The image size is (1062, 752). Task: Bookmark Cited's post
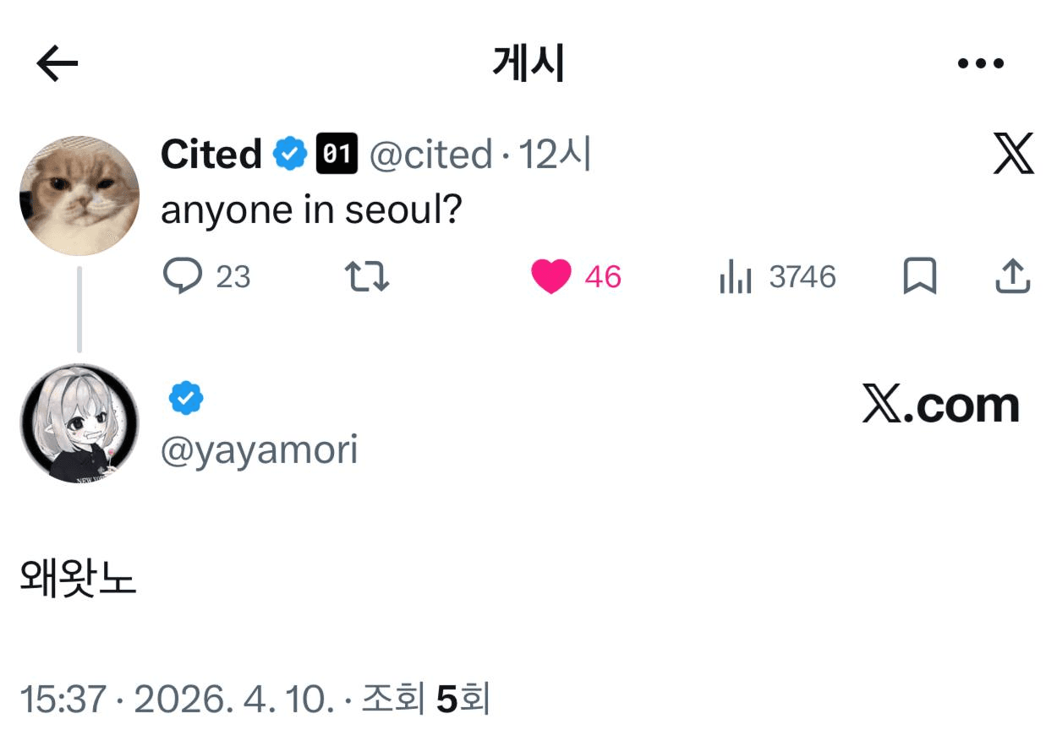coord(919,276)
